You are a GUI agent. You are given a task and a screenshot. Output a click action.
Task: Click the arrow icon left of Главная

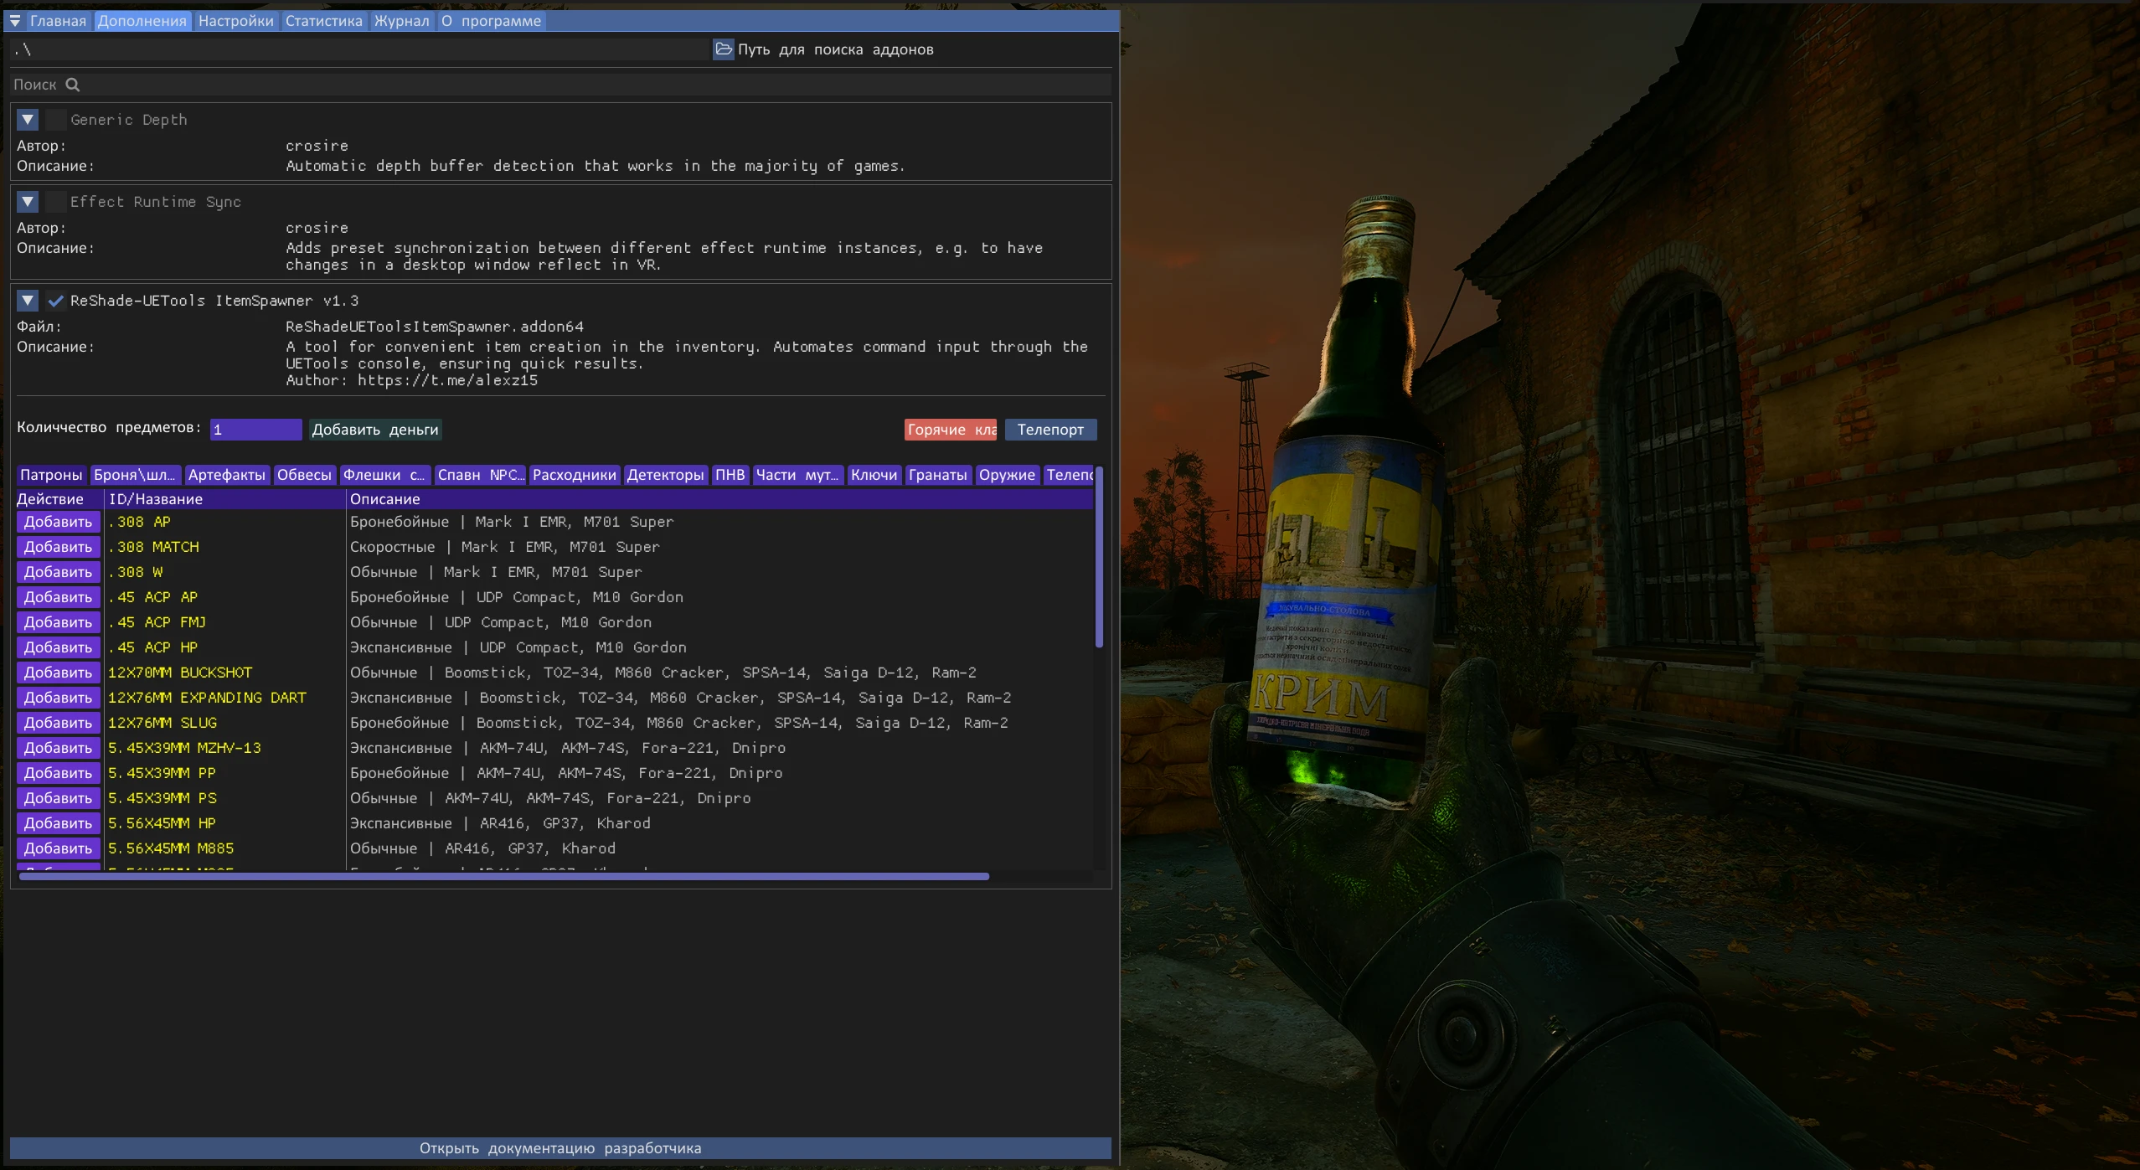tap(15, 21)
